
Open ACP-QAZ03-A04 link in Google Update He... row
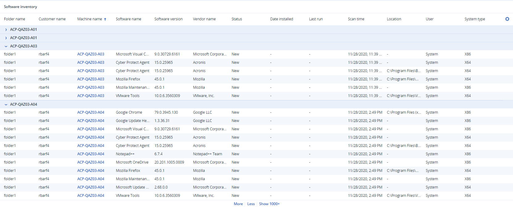91,121
